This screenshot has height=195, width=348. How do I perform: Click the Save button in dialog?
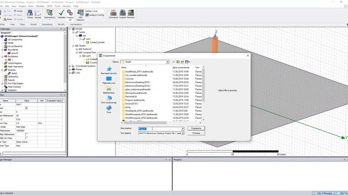tap(196, 128)
